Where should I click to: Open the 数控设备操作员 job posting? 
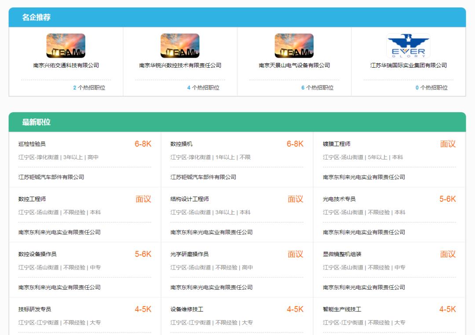37,254
